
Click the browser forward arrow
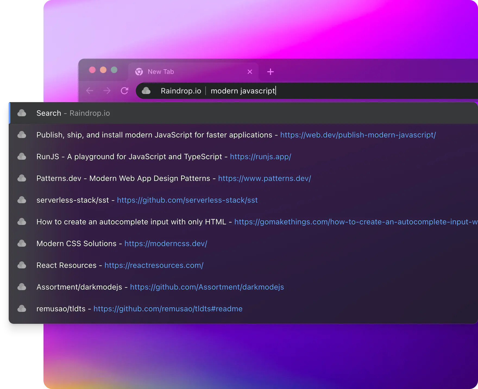[107, 91]
